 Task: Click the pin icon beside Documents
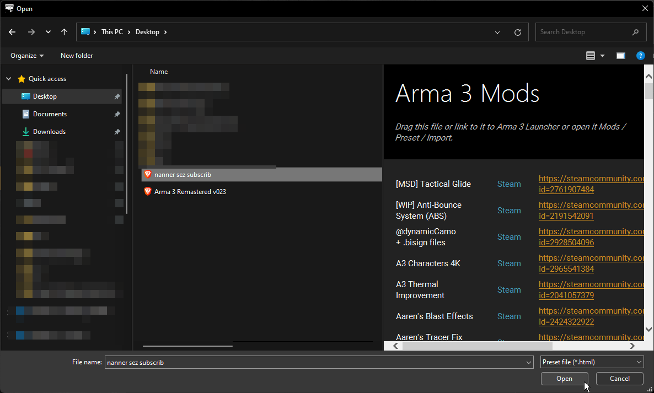pos(117,114)
